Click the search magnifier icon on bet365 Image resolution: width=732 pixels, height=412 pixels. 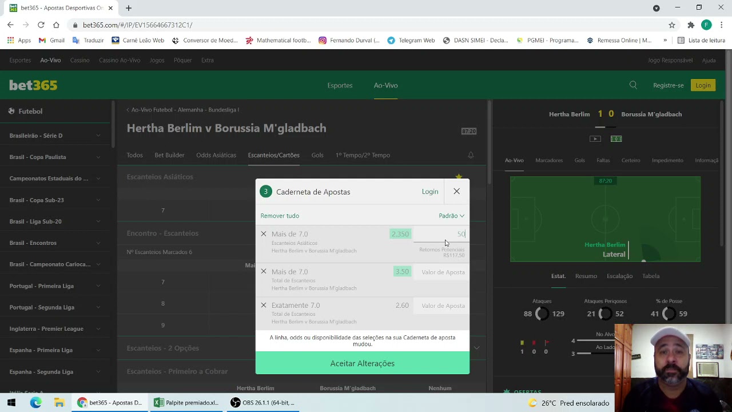coord(633,85)
